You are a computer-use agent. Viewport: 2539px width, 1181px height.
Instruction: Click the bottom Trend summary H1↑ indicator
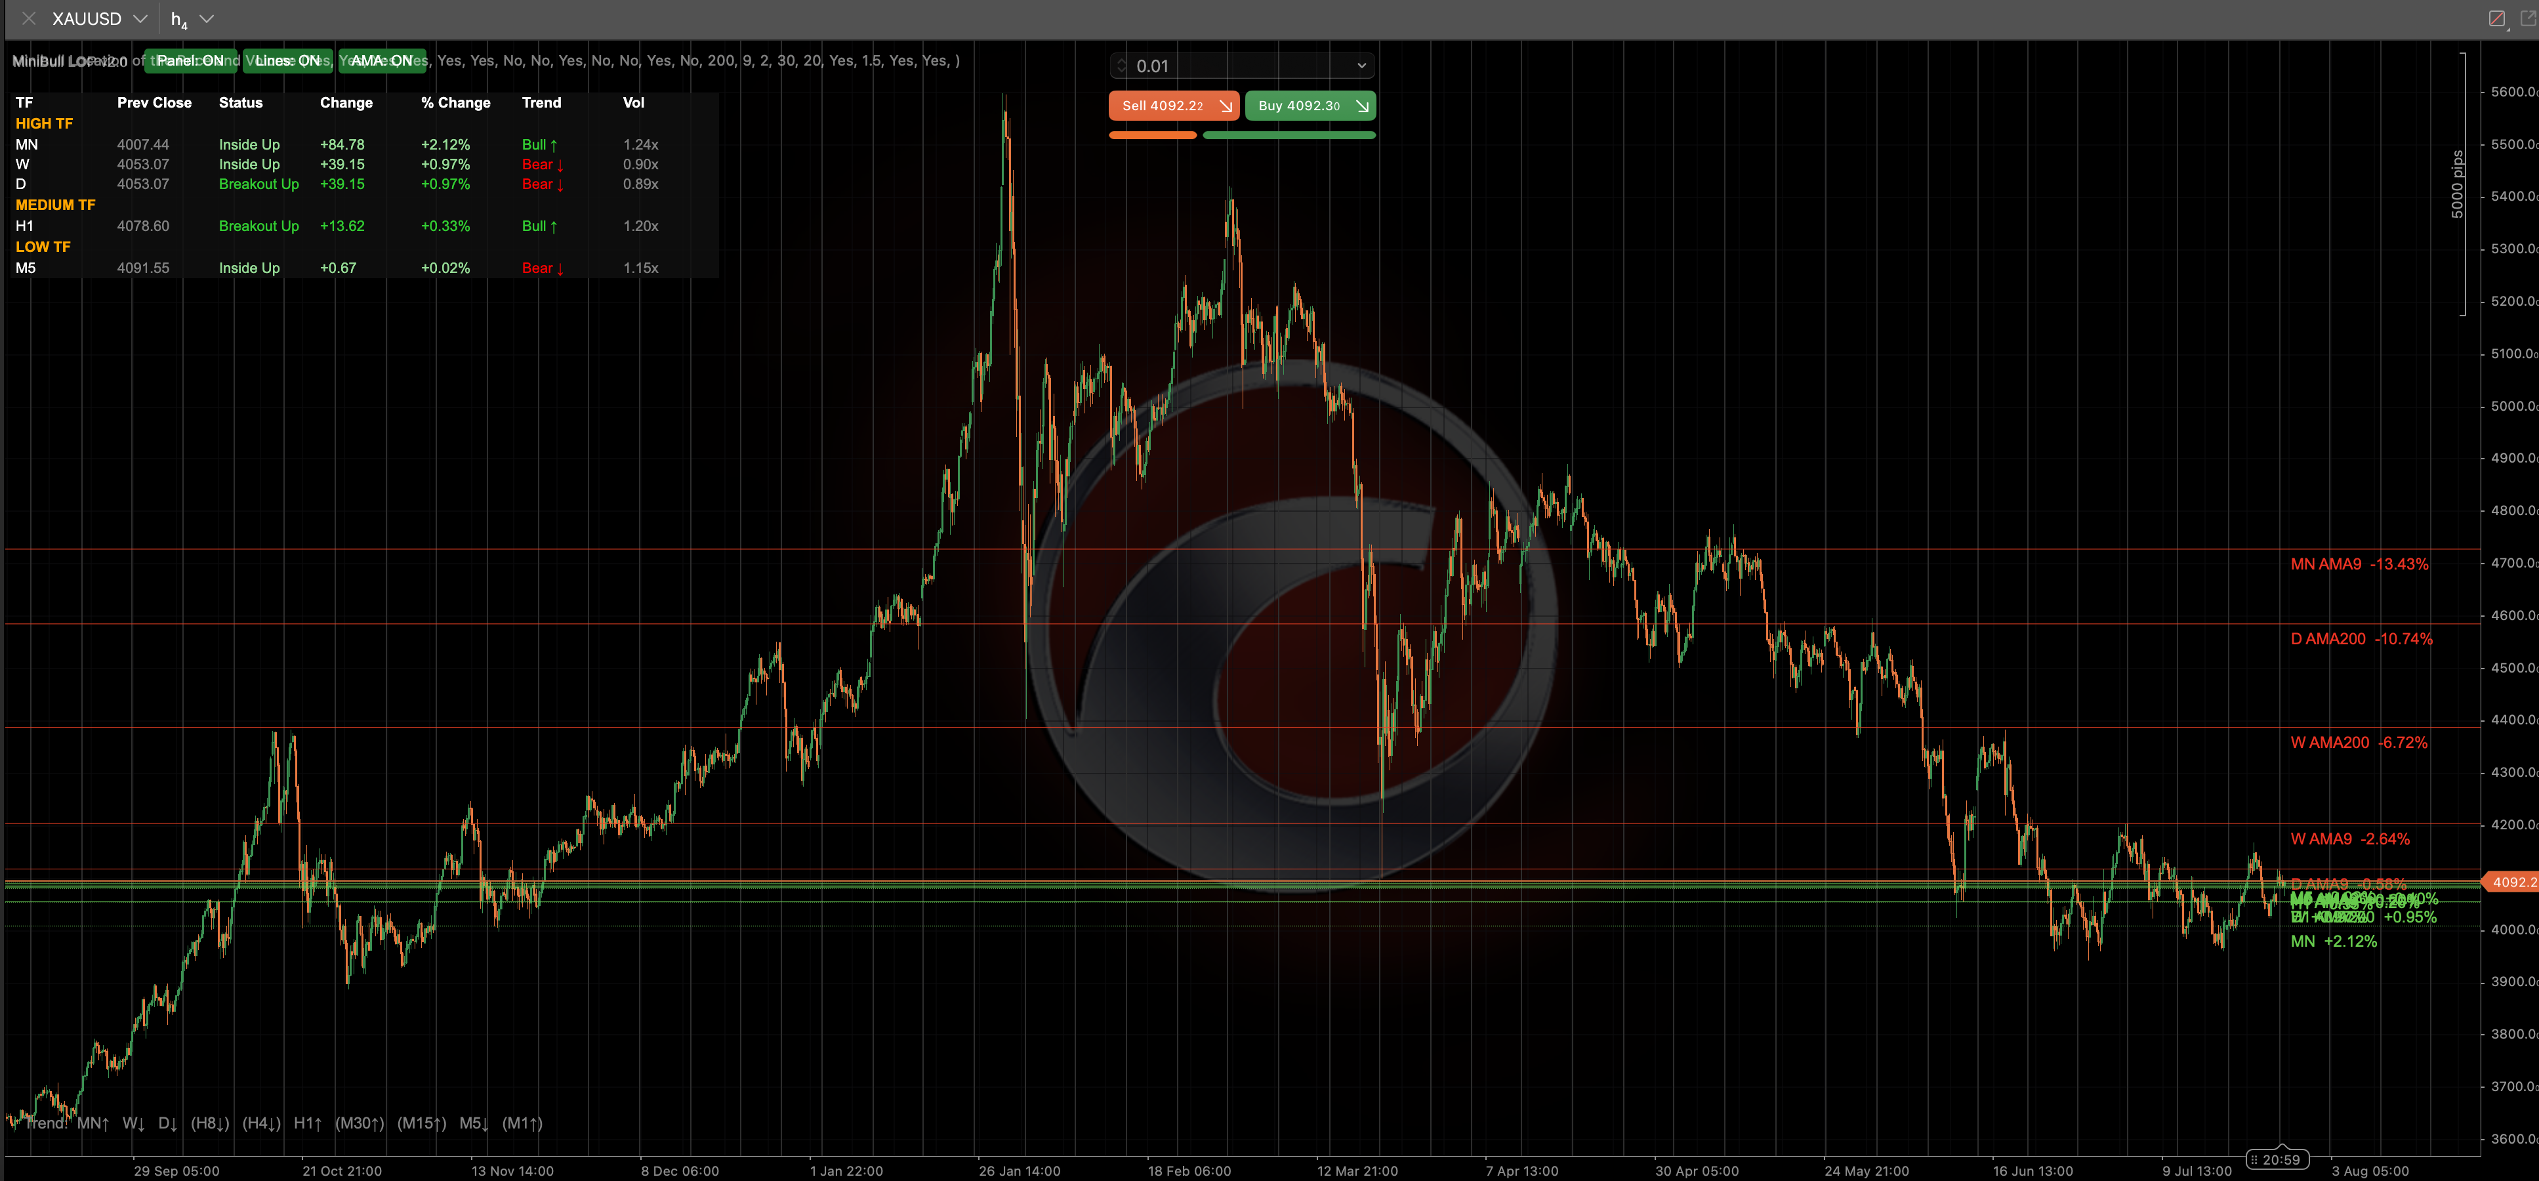click(x=308, y=1123)
